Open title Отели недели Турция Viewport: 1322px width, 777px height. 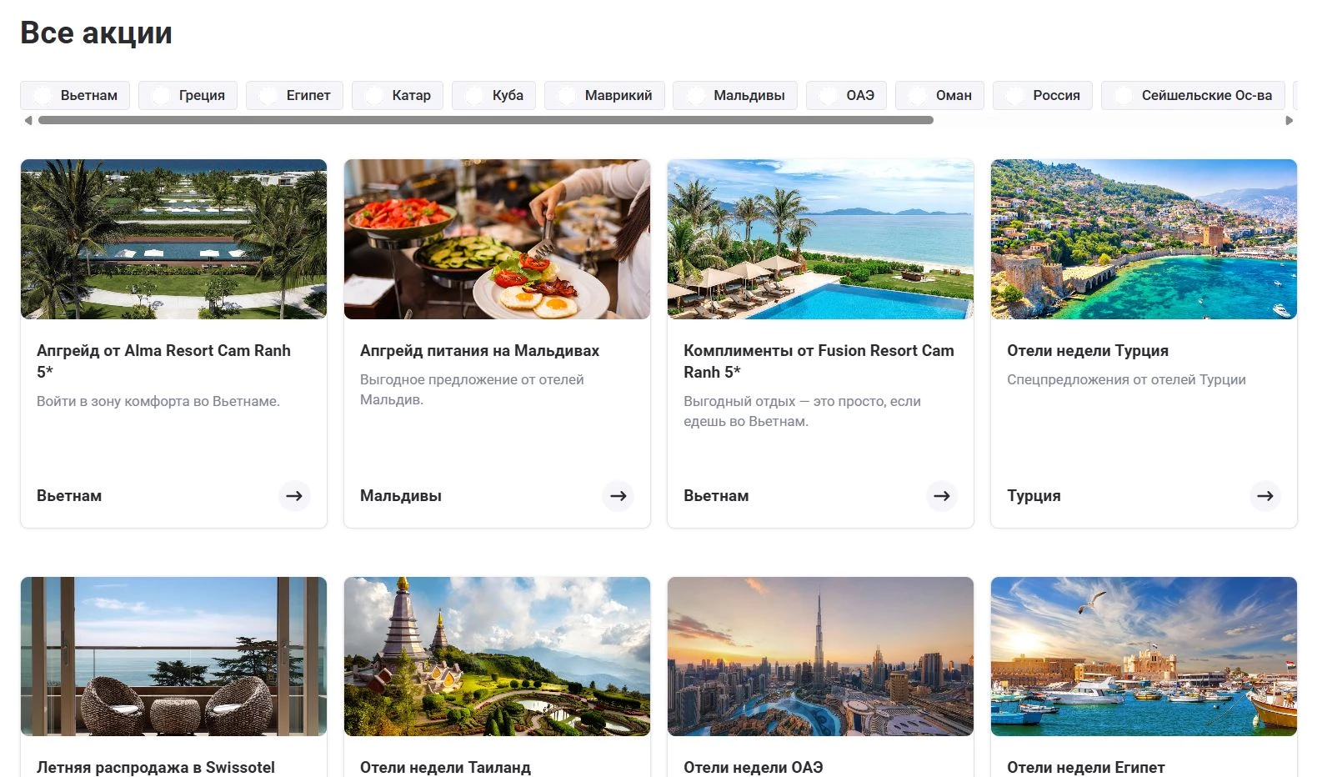1088,351
